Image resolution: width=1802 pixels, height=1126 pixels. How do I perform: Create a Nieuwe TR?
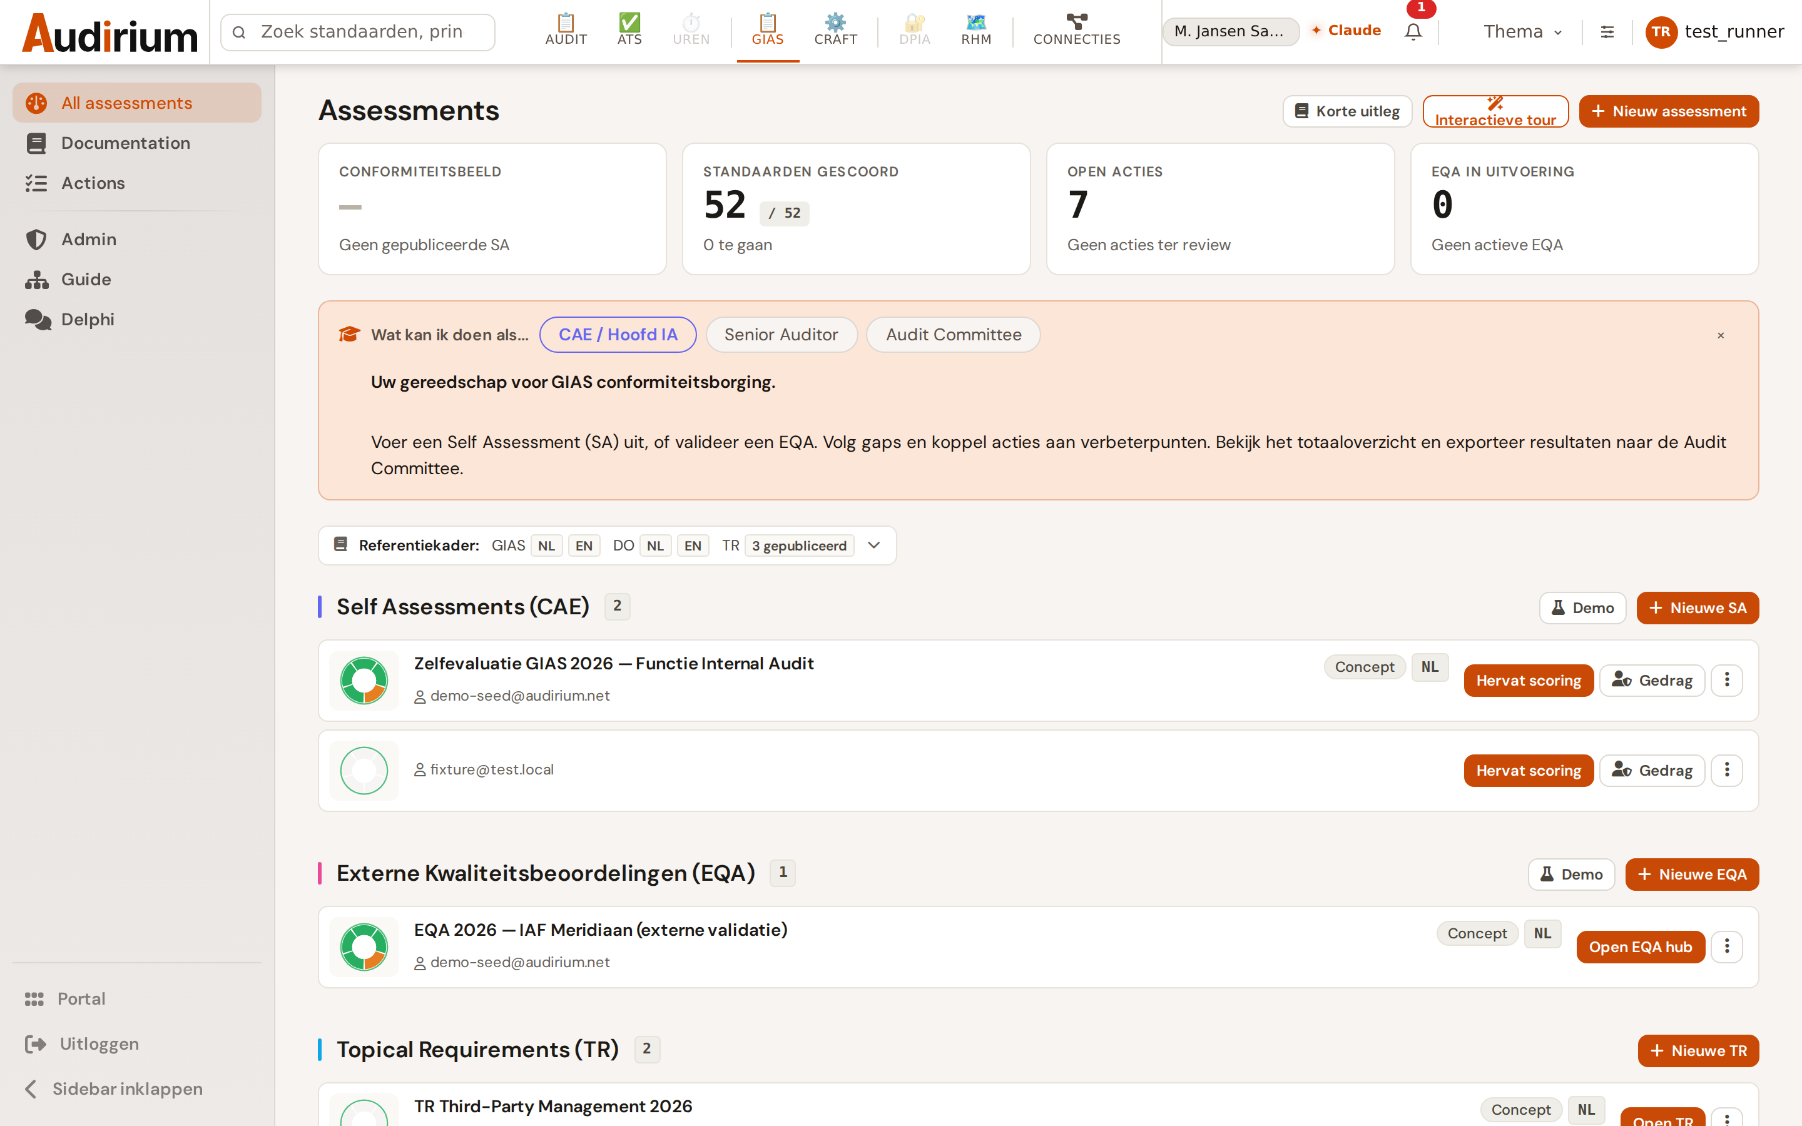click(x=1699, y=1051)
